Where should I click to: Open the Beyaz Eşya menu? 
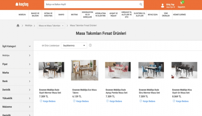coord(152,15)
